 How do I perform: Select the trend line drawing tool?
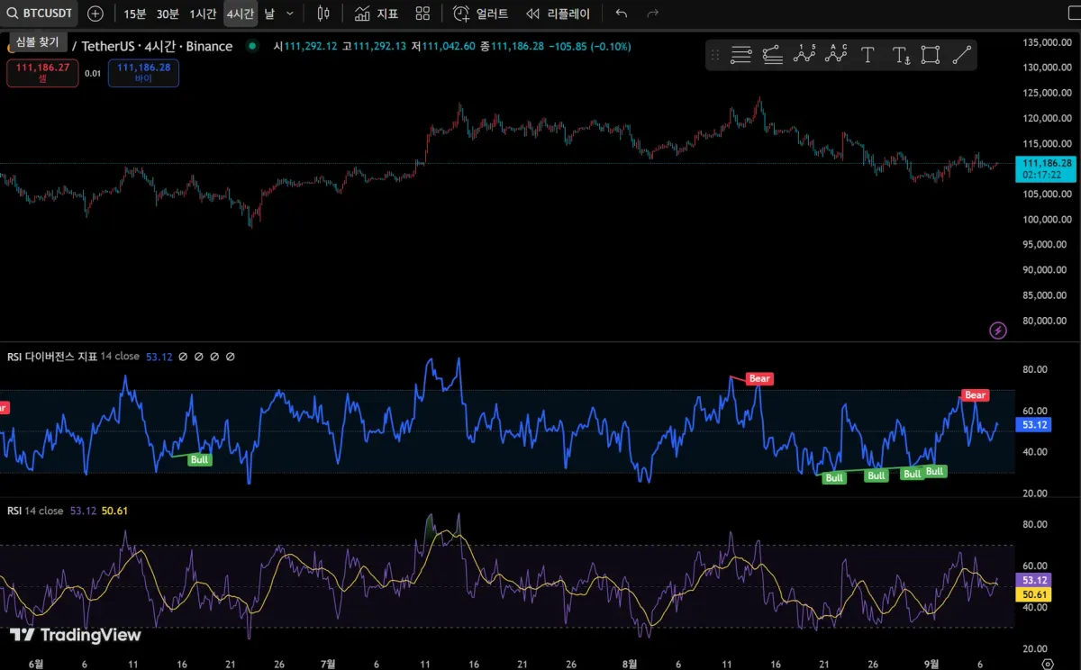962,55
